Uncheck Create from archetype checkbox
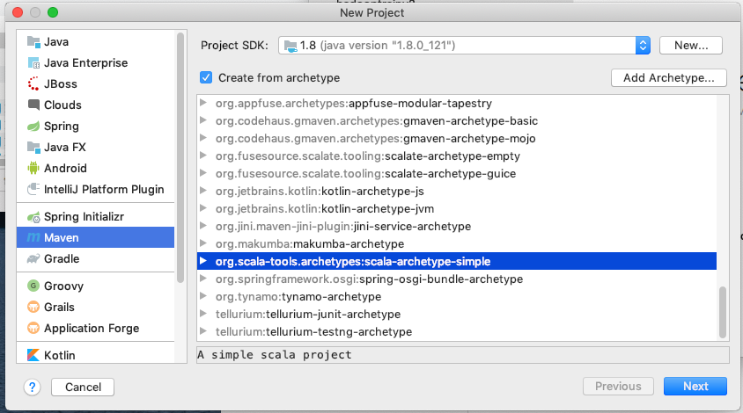Viewport: 743px width, 413px height. click(x=206, y=77)
